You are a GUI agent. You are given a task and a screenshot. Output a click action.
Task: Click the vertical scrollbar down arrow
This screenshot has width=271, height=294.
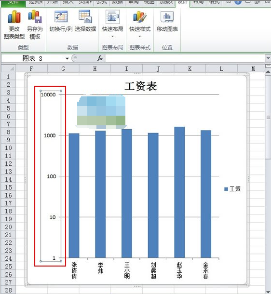point(268,292)
